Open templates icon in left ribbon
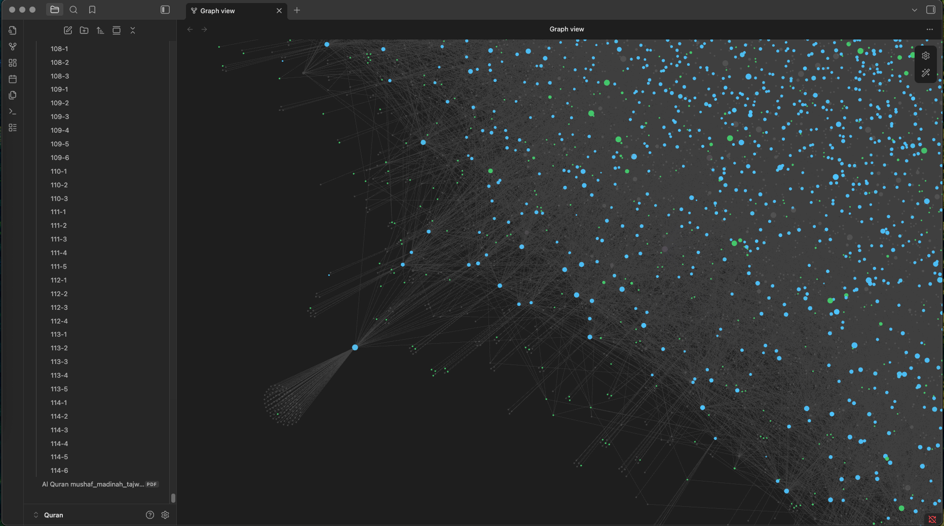 13,95
